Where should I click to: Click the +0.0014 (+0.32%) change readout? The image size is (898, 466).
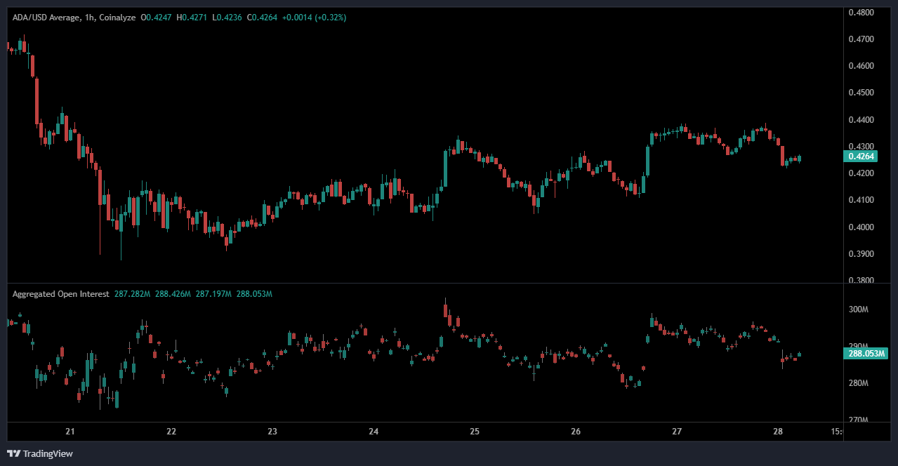tap(314, 17)
